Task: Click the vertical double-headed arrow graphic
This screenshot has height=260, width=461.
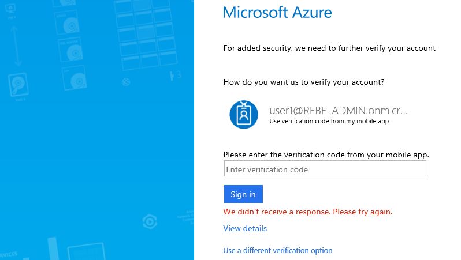Action: tap(16, 46)
